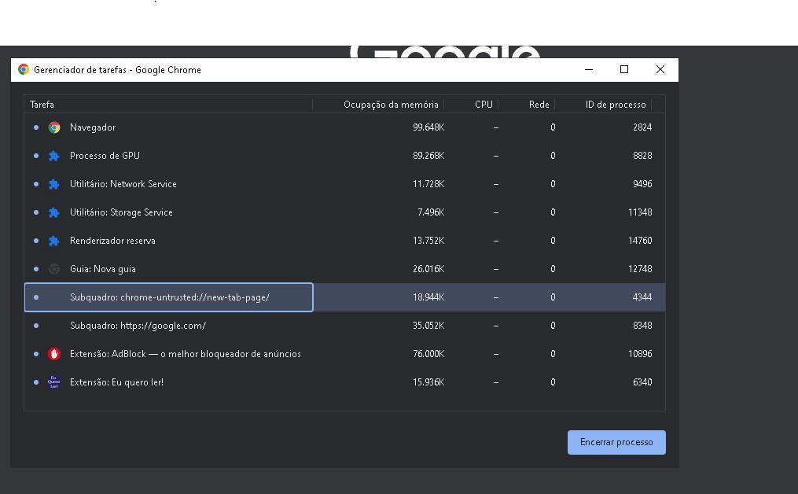Click the 13.752K memory value
Screen dimensions: 798x494
[x=428, y=241]
